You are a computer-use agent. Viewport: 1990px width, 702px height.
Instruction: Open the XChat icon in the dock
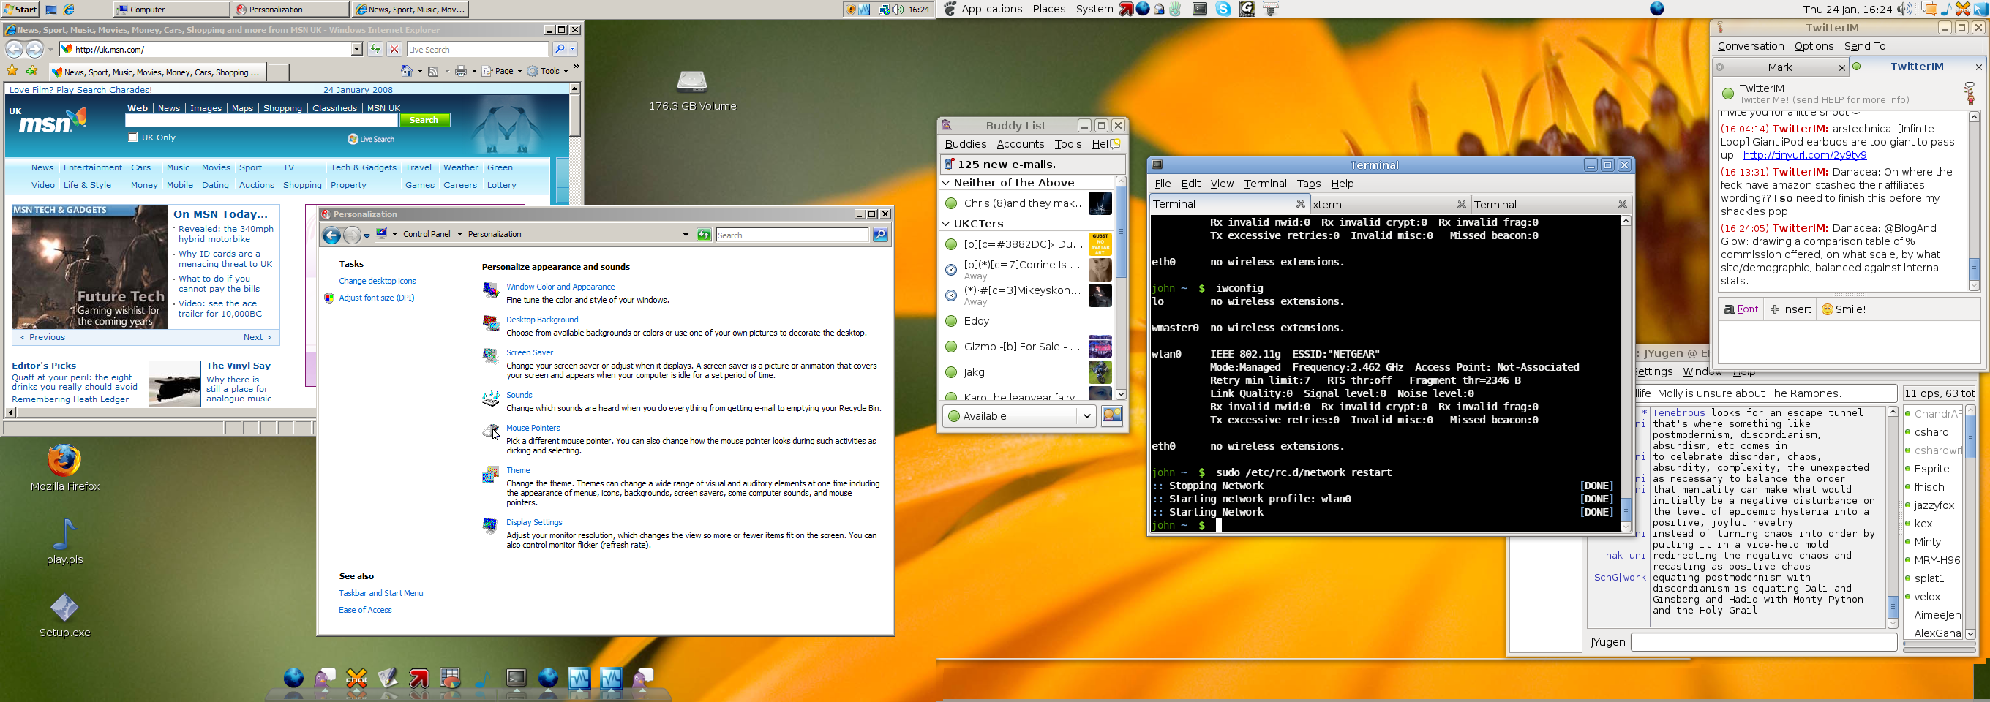tap(356, 678)
